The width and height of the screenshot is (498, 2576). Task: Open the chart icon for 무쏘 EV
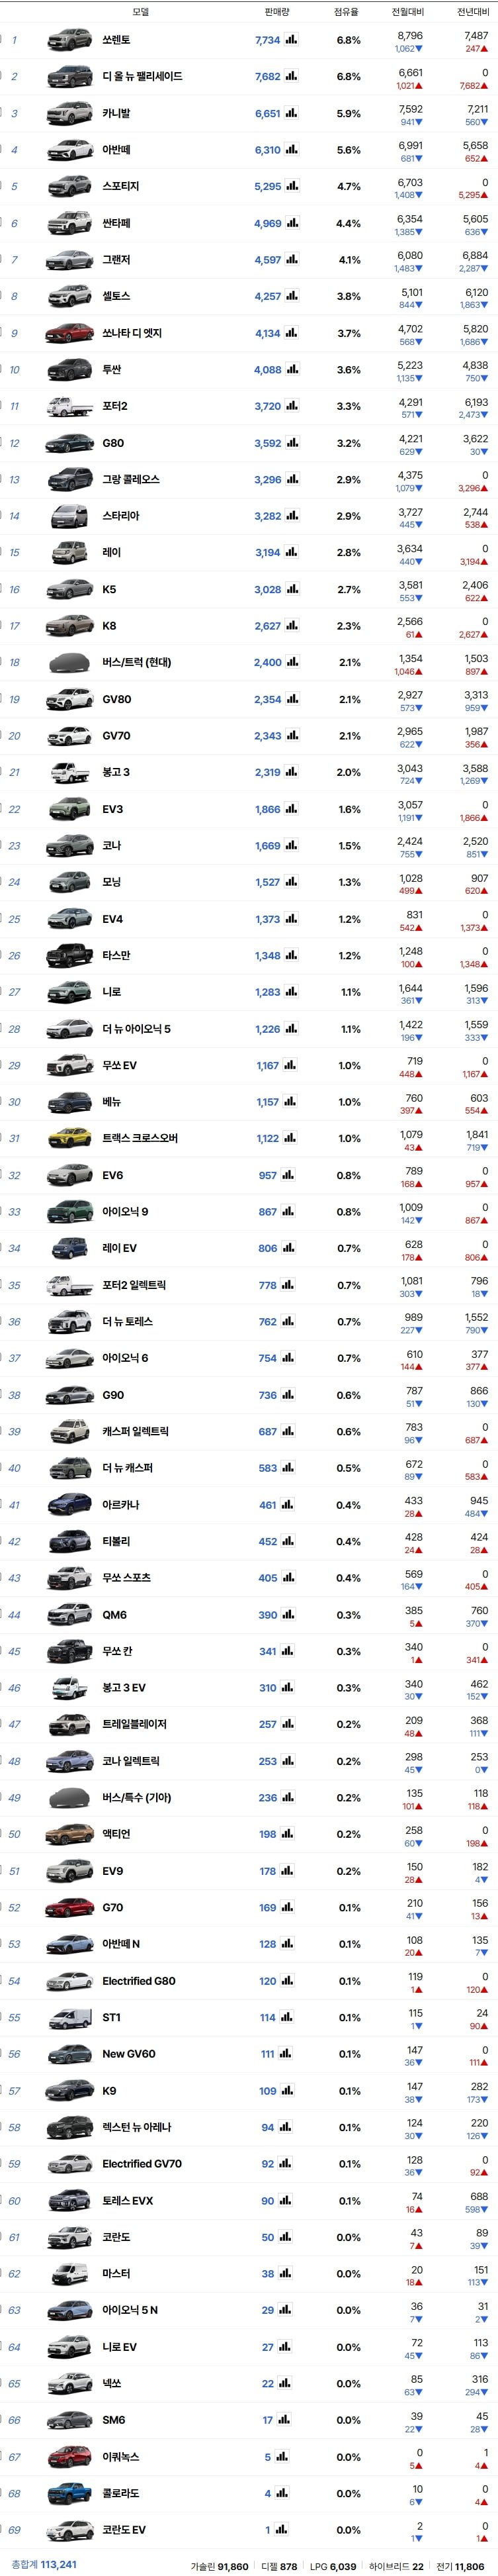290,1066
